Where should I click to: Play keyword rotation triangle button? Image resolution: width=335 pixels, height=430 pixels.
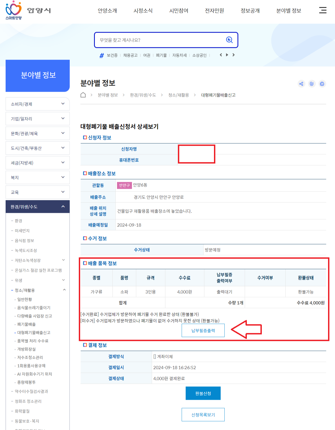pyautogui.click(x=227, y=55)
